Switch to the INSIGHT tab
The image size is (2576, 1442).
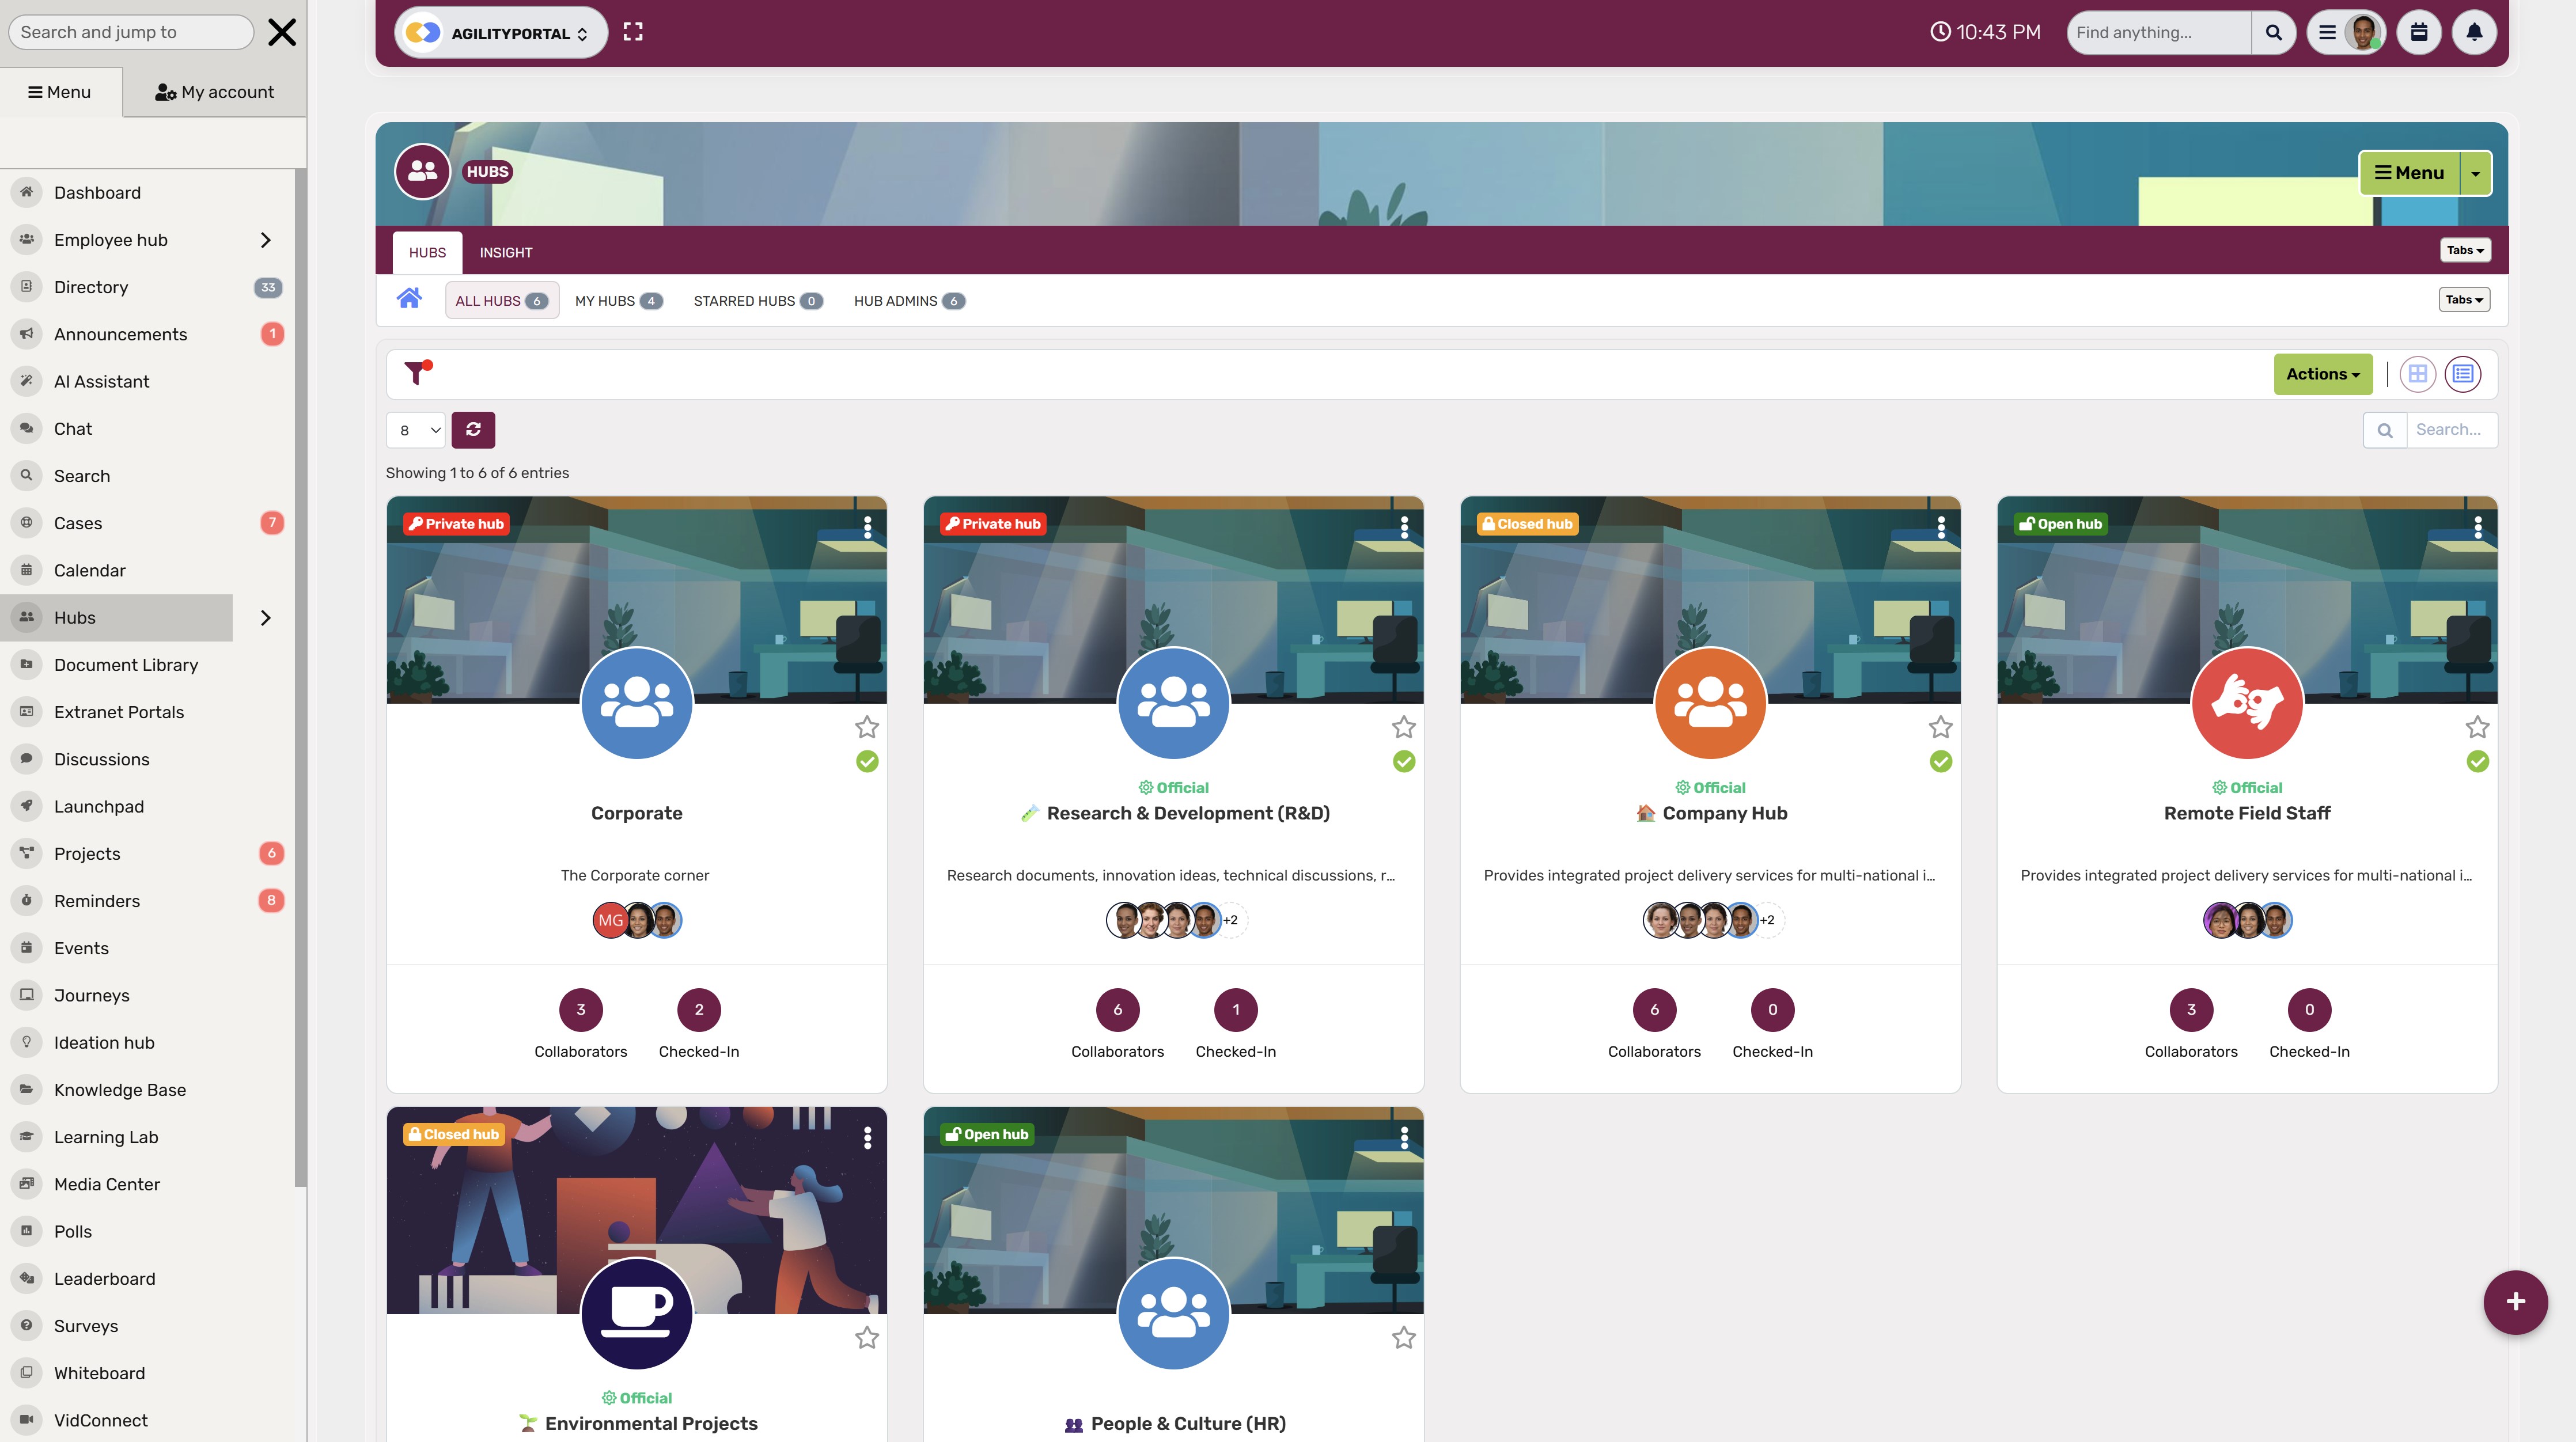pos(505,252)
